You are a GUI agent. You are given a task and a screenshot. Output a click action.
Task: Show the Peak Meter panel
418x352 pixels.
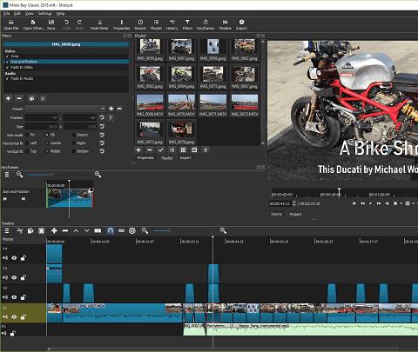99,24
